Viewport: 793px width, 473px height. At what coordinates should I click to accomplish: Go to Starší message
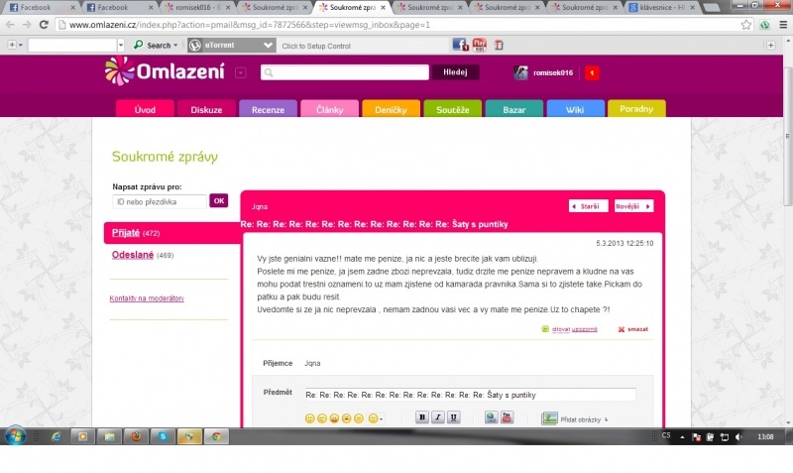588,206
